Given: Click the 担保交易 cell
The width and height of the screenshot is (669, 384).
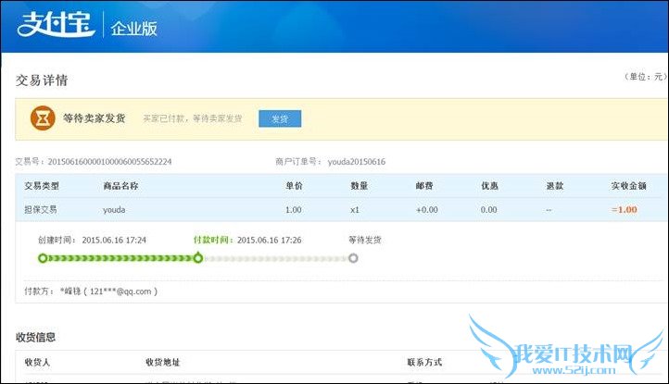Looking at the screenshot, I should [41, 210].
